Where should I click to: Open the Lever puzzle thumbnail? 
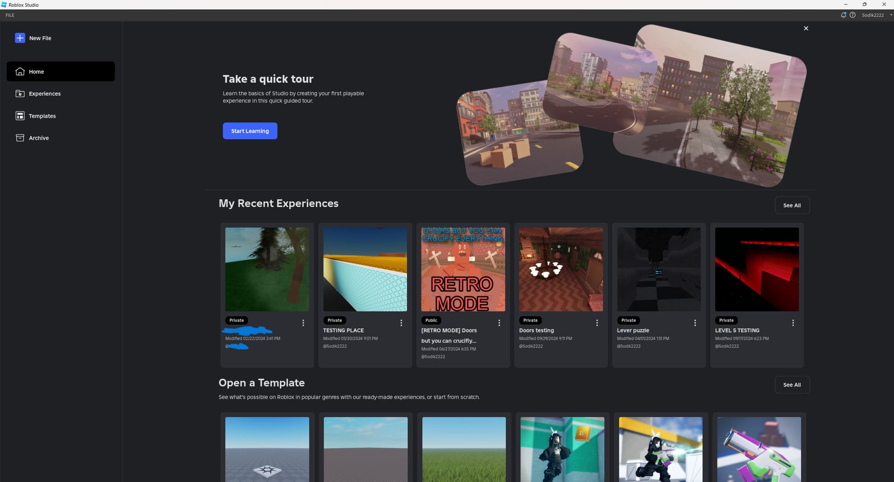point(659,269)
